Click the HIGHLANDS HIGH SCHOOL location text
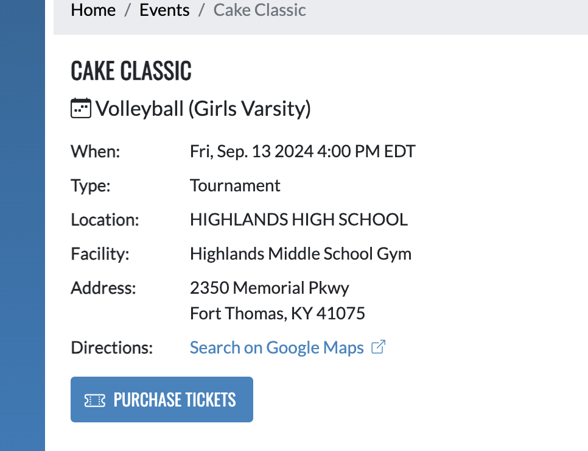The height and width of the screenshot is (451, 588). click(298, 219)
